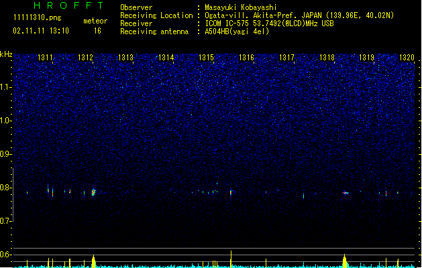Select the Ogata-vill. Akita-Pref. JAPAN location text
Screen dimensions: 422x268
(299, 15)
